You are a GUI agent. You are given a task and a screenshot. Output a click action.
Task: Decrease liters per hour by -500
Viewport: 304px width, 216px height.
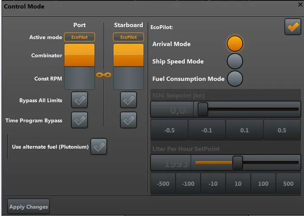click(163, 183)
